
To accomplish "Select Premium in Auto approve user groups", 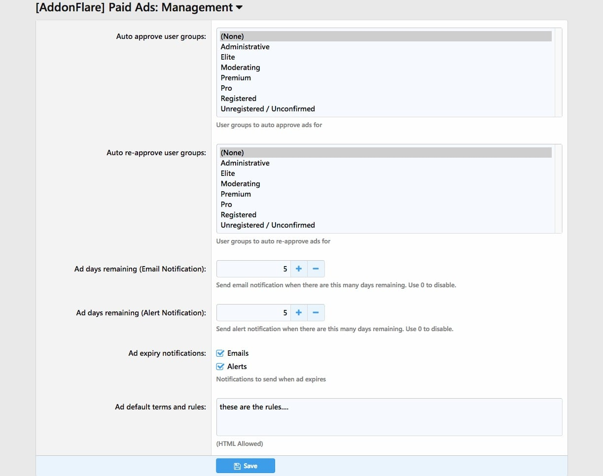I will [236, 78].
